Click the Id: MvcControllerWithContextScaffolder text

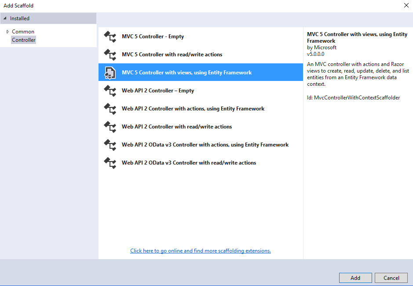coord(354,98)
